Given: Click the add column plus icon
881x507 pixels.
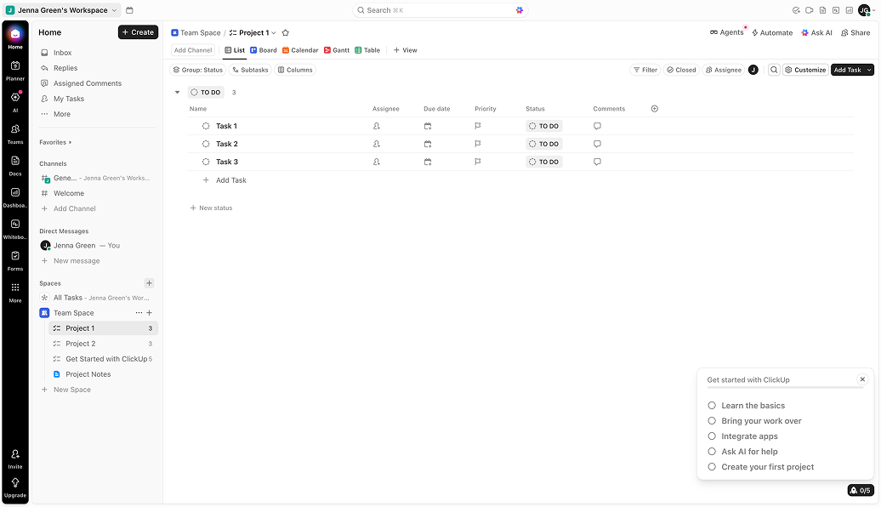Looking at the screenshot, I should point(655,109).
